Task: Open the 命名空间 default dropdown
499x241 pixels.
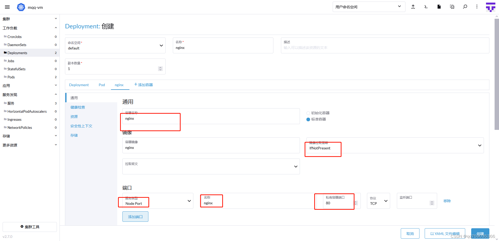Action: [x=115, y=46]
